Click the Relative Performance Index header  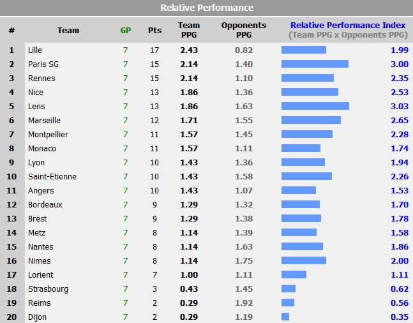(348, 26)
